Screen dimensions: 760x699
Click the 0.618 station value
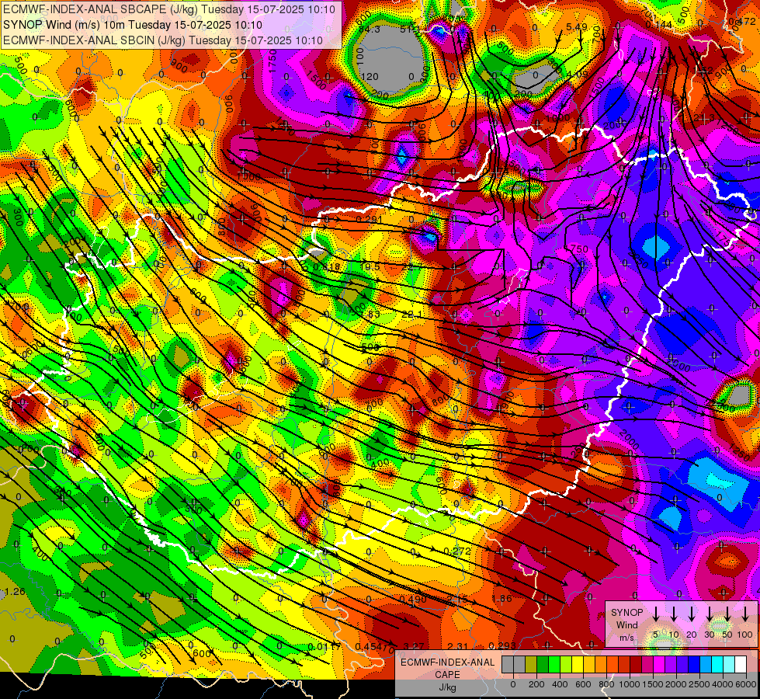(x=327, y=267)
